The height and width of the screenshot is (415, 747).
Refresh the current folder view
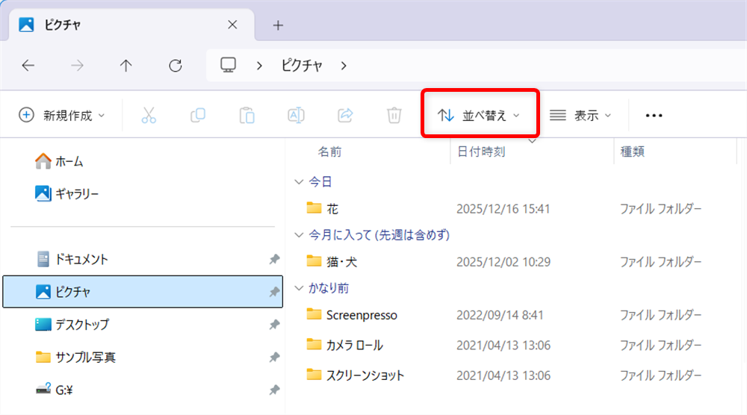pos(176,65)
